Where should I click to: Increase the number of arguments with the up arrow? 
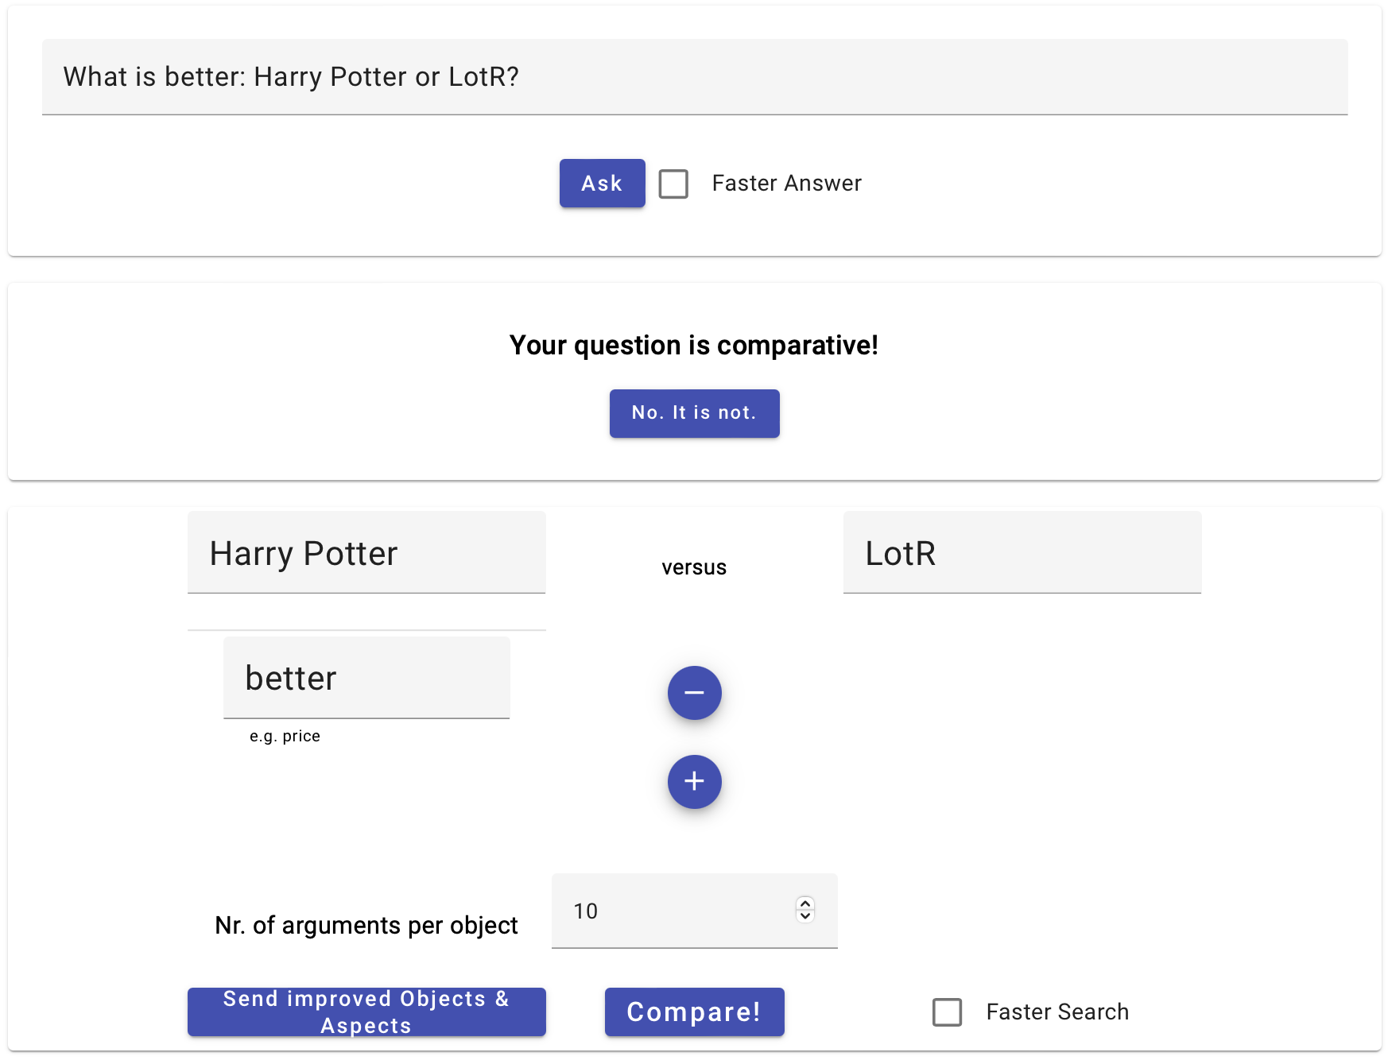(805, 903)
